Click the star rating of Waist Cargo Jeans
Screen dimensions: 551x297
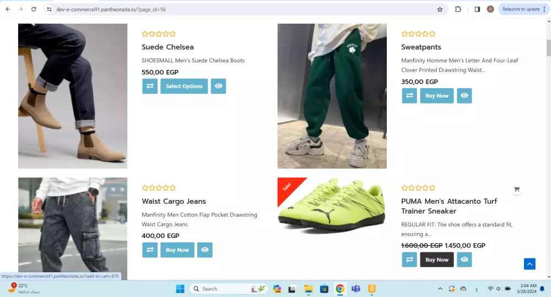click(x=159, y=188)
